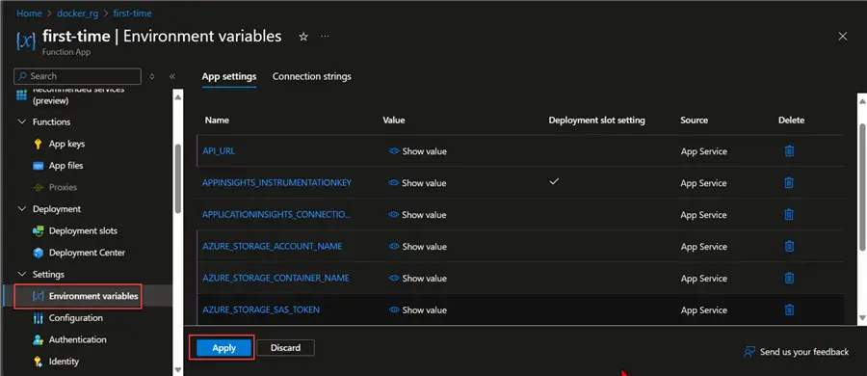Show value for AZURE_STORAGE_SAS_TOKEN
The width and height of the screenshot is (867, 376).
tap(417, 309)
